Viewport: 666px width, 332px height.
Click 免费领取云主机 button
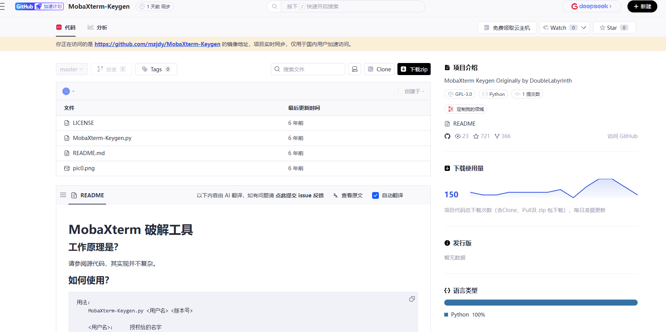point(507,28)
